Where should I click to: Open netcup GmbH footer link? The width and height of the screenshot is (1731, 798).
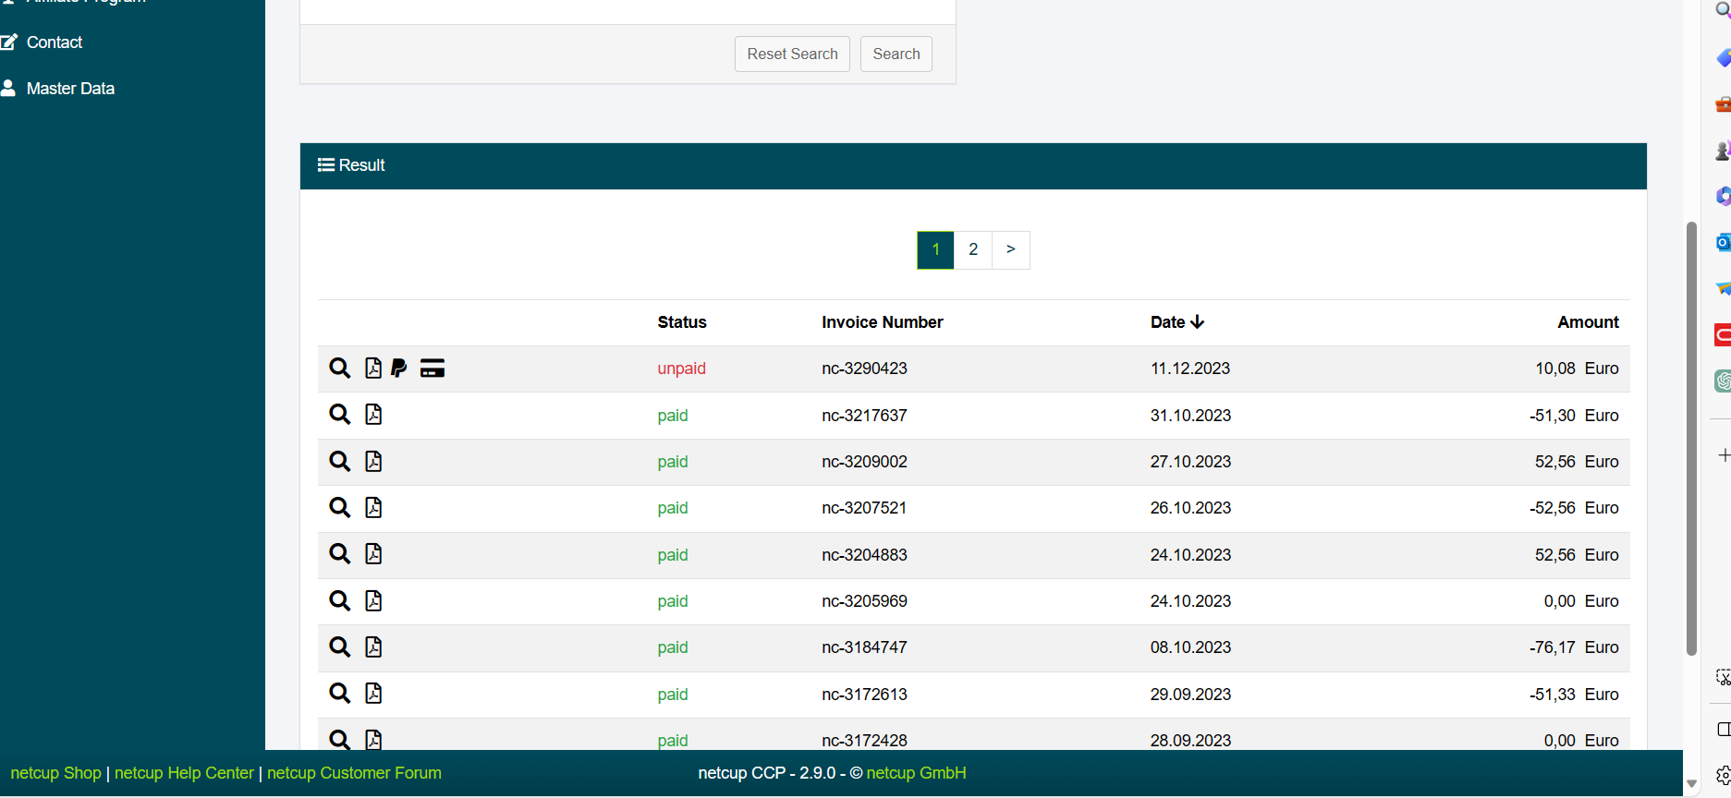point(916,773)
